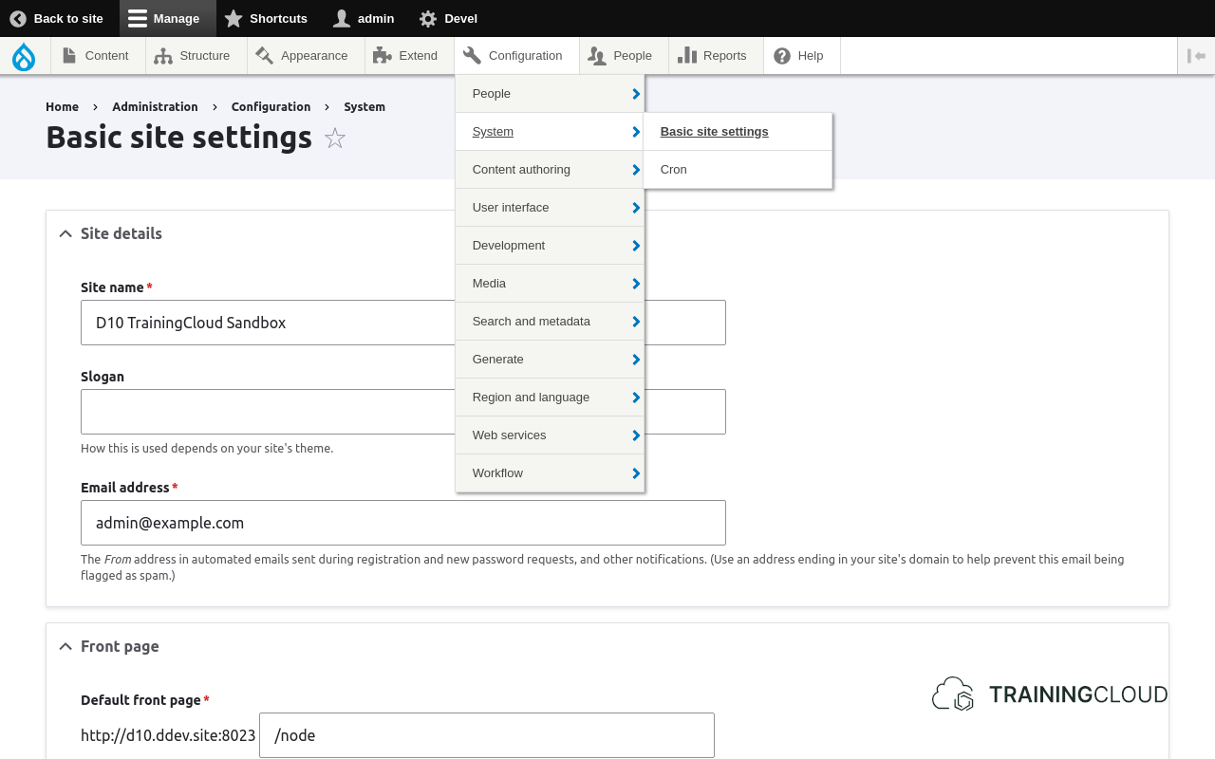Screen dimensions: 1215x759
Task: Expand System submenu chevron arrow
Action: coord(635,132)
